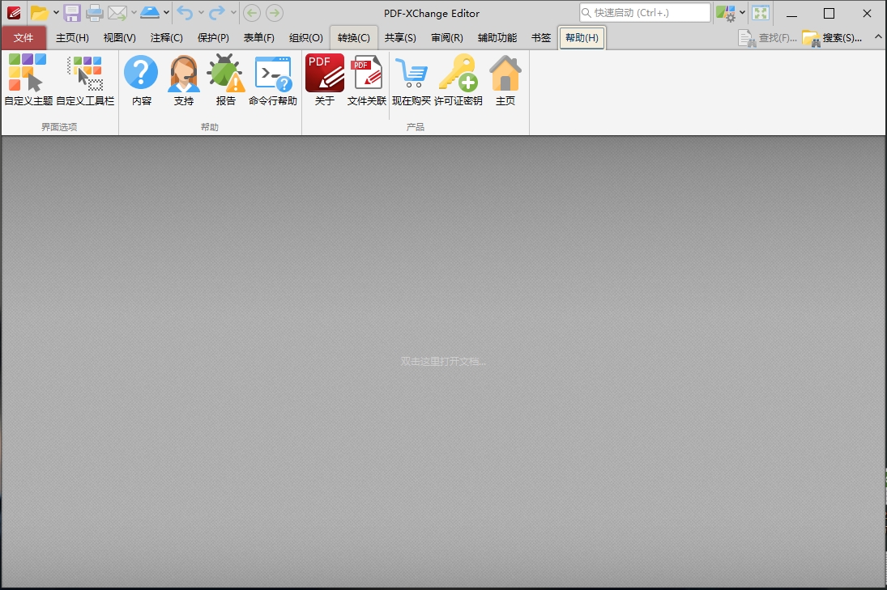Close the PDF-XChange Editor window
The image size is (887, 590).
[867, 13]
